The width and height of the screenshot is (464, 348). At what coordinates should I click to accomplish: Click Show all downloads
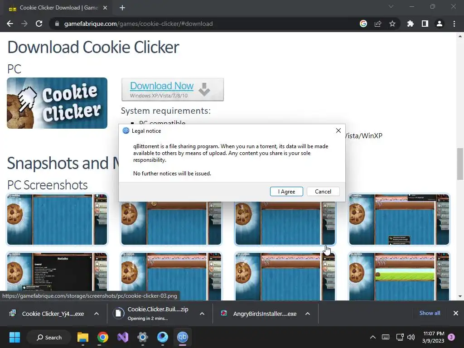[430, 313]
